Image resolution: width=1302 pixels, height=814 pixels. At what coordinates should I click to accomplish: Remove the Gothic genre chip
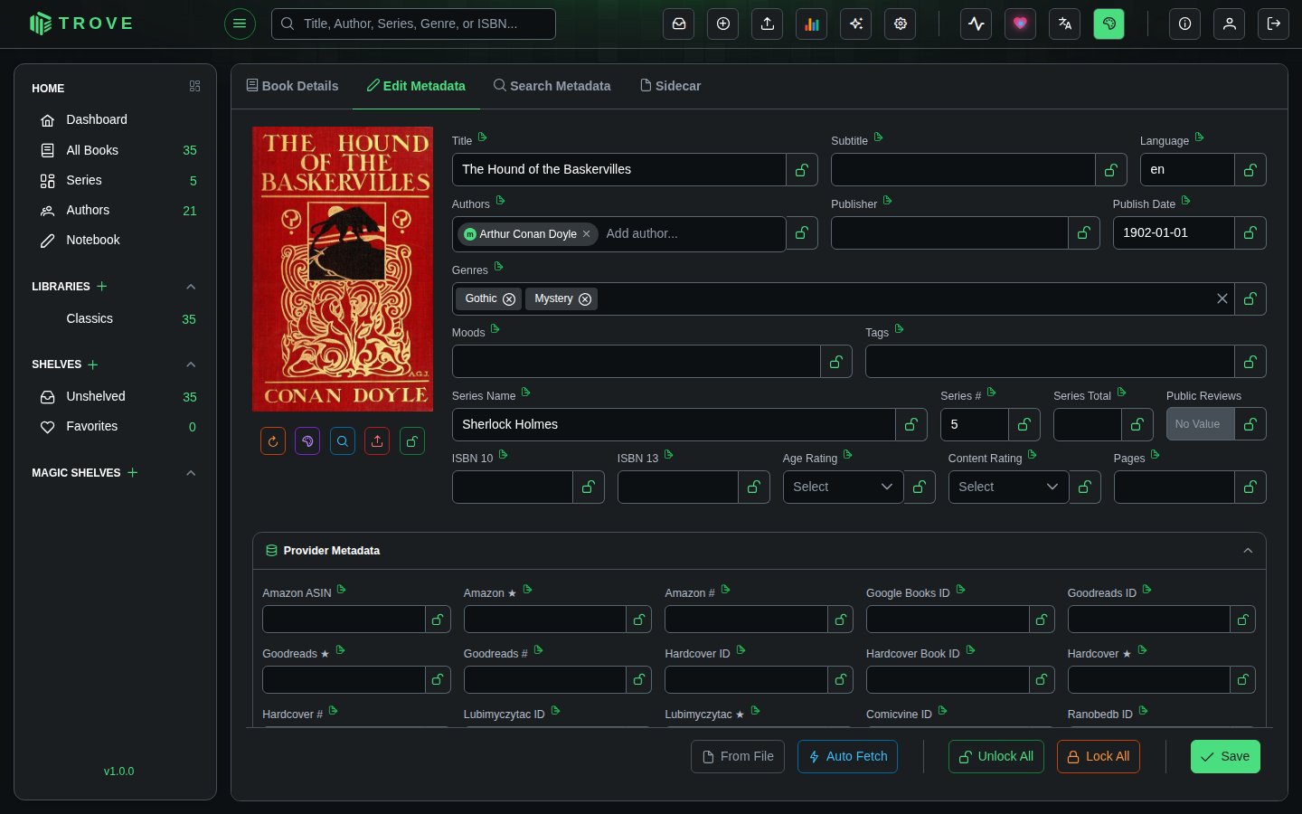click(x=509, y=299)
